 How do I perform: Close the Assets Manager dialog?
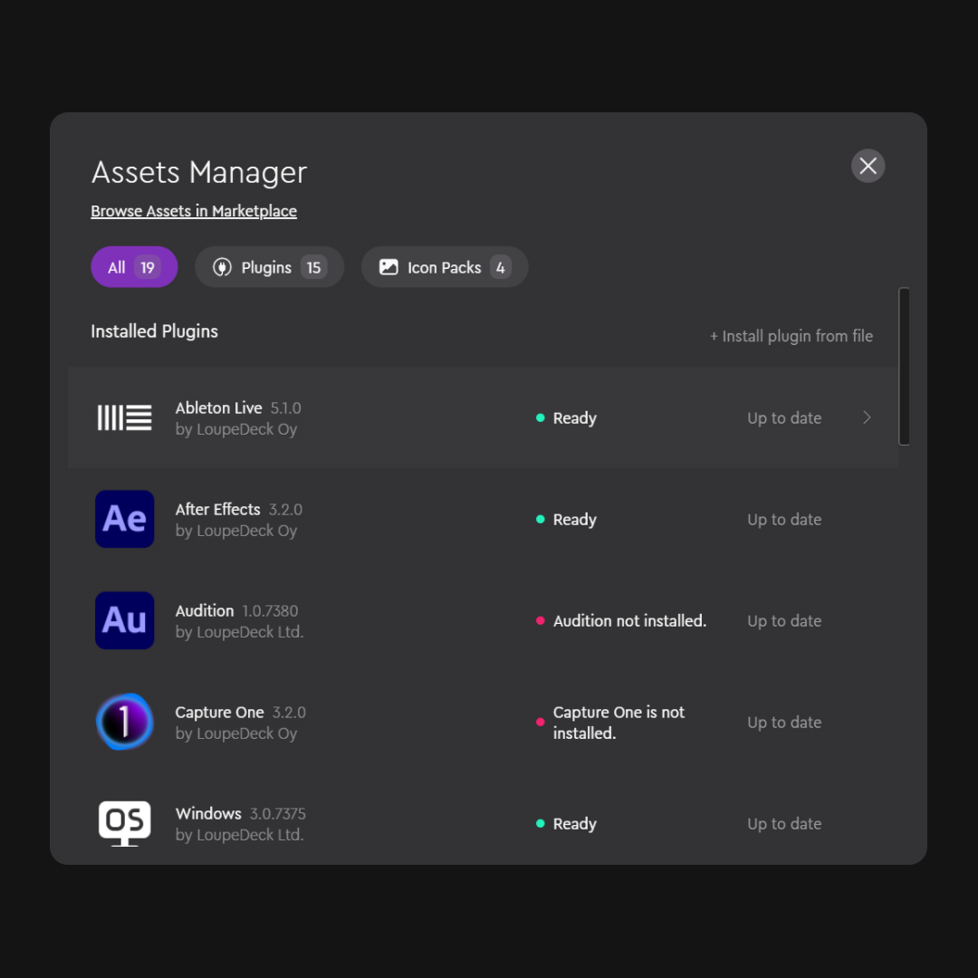(x=868, y=166)
